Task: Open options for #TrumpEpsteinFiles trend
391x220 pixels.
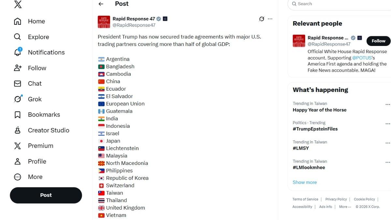Action: tap(387, 124)
